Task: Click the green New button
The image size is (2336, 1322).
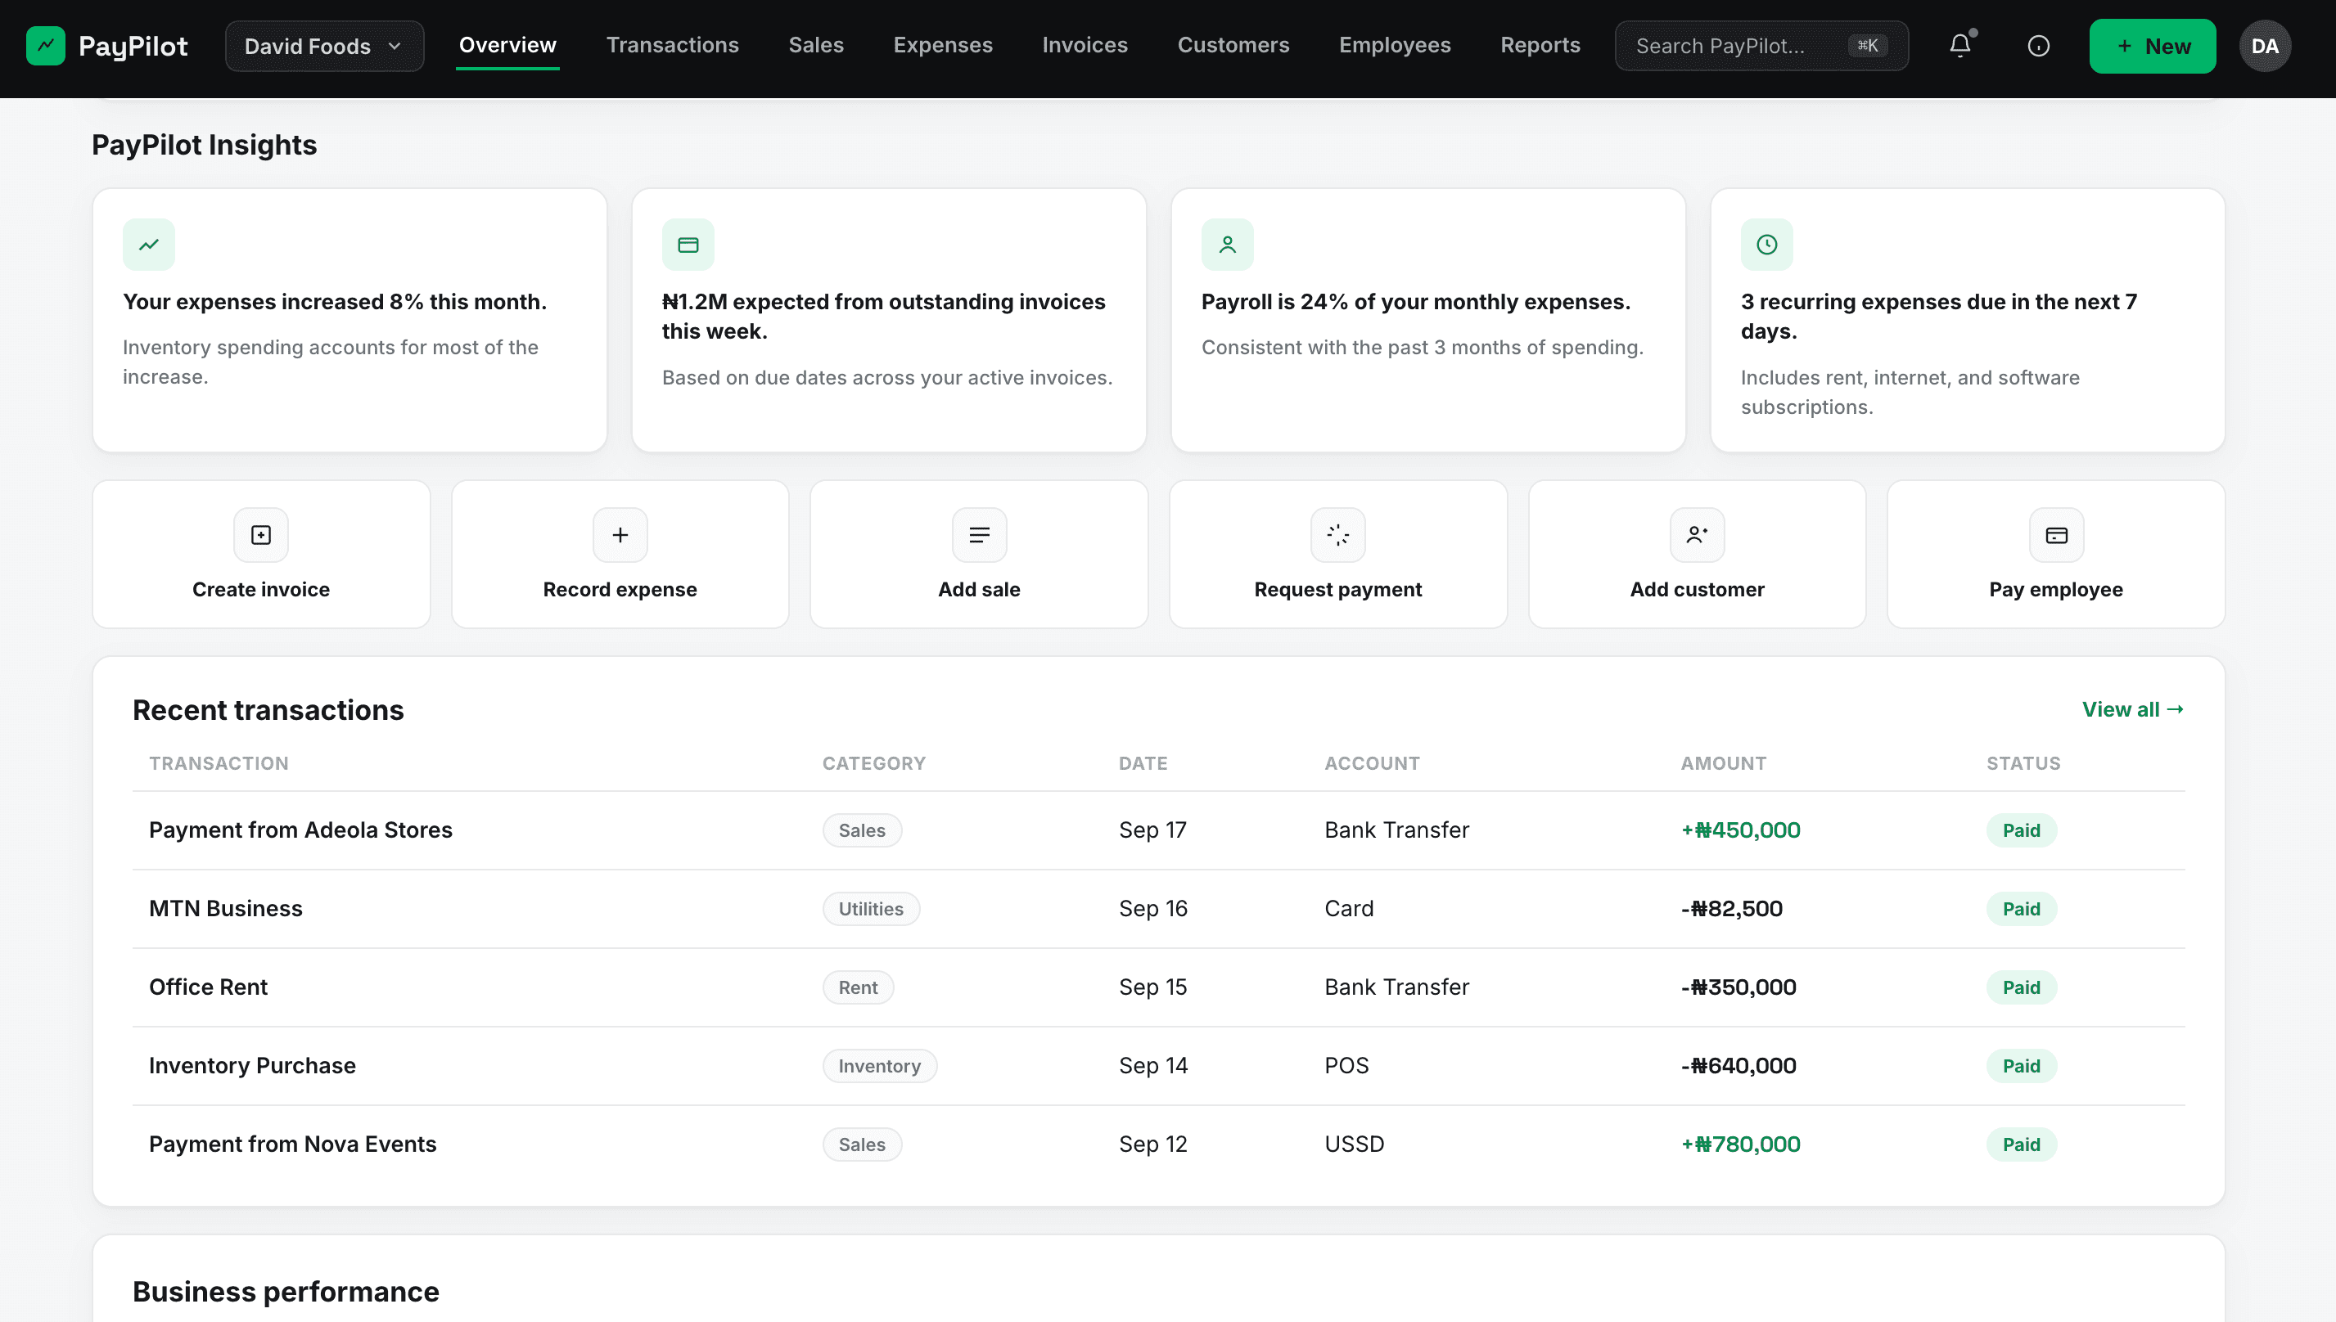Action: 2152,45
